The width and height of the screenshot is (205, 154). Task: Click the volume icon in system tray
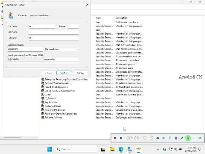[x=176, y=149]
